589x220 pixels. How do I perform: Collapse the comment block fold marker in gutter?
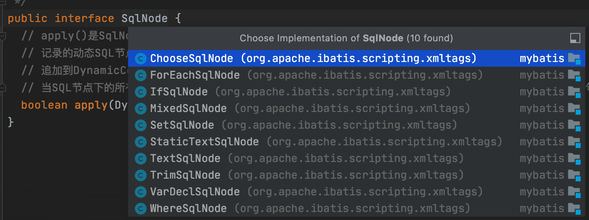pyautogui.click(x=3, y=36)
